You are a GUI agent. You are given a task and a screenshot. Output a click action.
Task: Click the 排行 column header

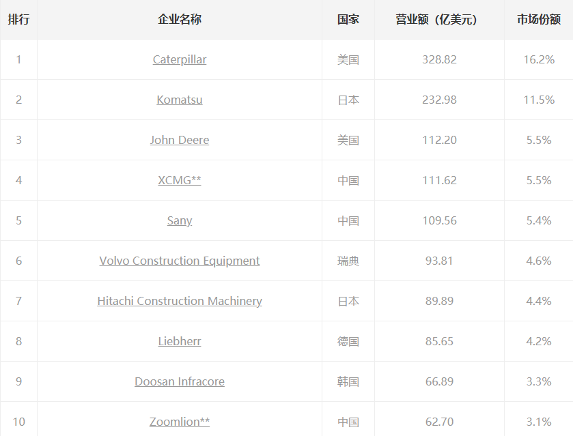pos(18,19)
